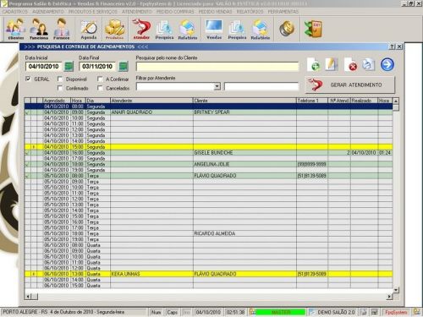Click the new appointment icon with green plus

[x=314, y=64]
